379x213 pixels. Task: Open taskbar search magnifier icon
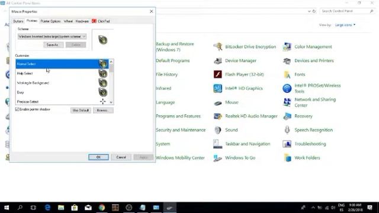tap(20, 208)
